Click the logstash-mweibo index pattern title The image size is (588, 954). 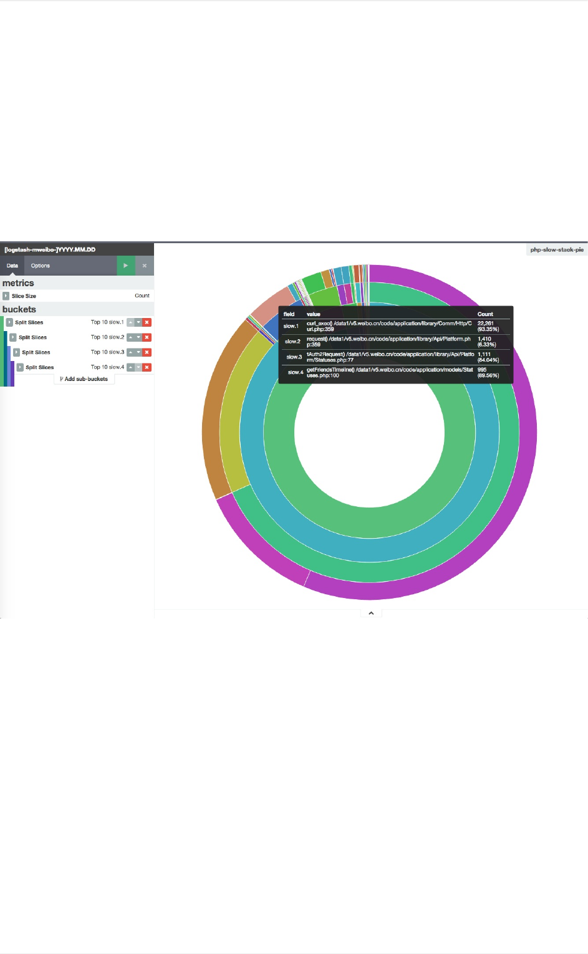pos(50,249)
